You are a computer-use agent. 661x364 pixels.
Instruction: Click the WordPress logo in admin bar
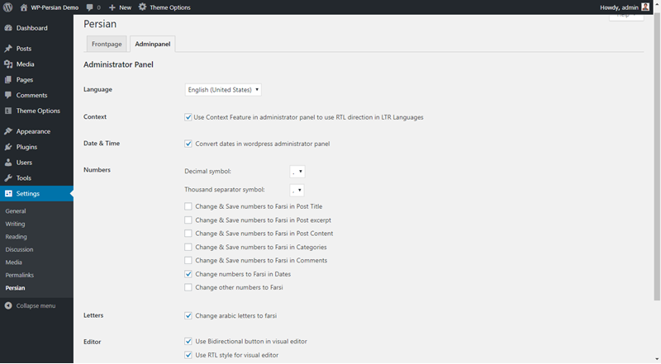[x=8, y=7]
